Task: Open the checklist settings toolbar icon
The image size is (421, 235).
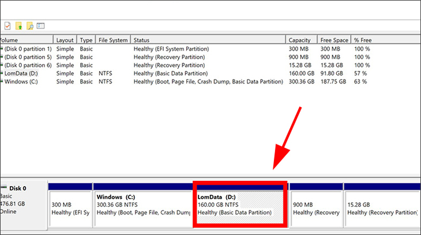Action: pos(40,26)
